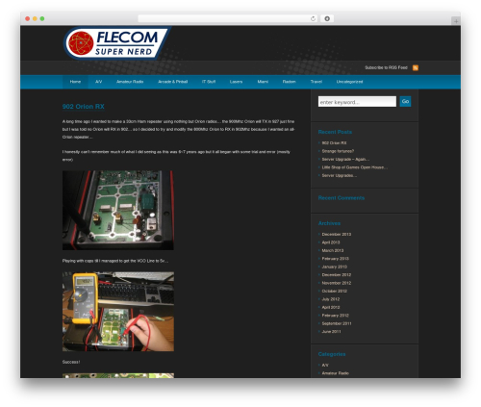Click the browser reload icon
The width and height of the screenshot is (481, 407).
tap(313, 18)
